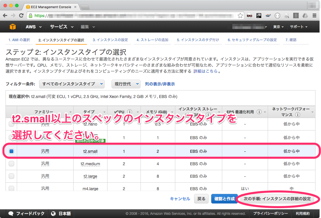Click the ファミリー column sort arrow
Viewport: 321px width, 218px height.
click(70, 112)
